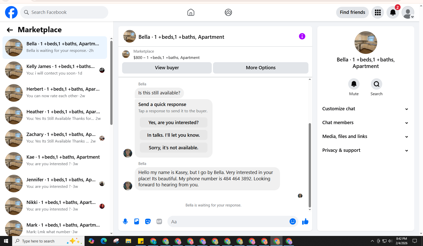This screenshot has width=423, height=246.
Task: Open Bella conversation in the list
Action: (55, 48)
